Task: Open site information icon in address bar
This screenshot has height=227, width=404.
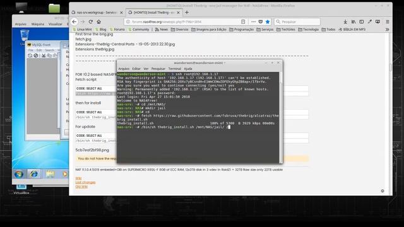Action: click(x=128, y=22)
